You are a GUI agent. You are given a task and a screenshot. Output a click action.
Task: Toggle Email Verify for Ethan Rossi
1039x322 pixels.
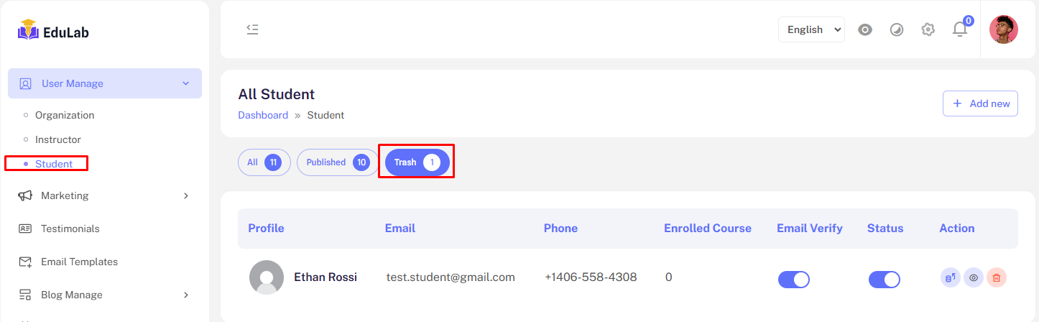pos(793,280)
